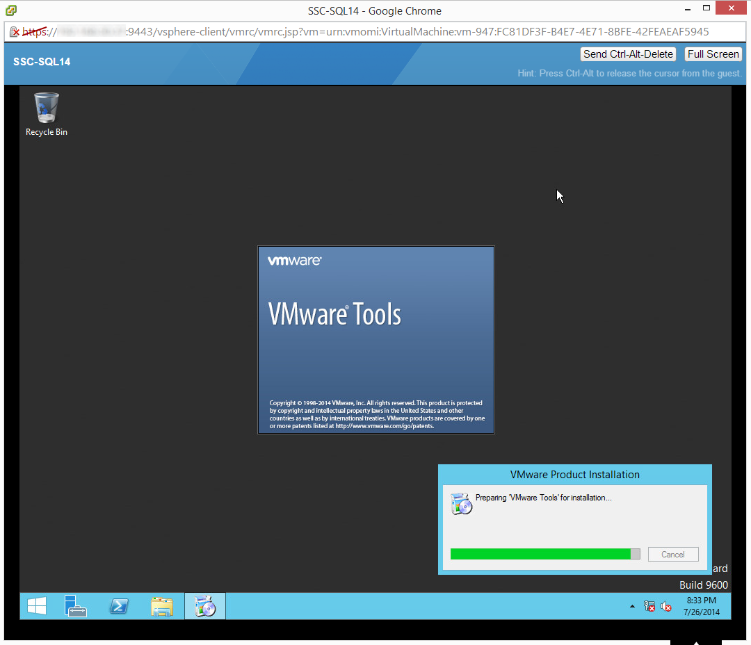Show hidden system tray icons

[x=632, y=607]
